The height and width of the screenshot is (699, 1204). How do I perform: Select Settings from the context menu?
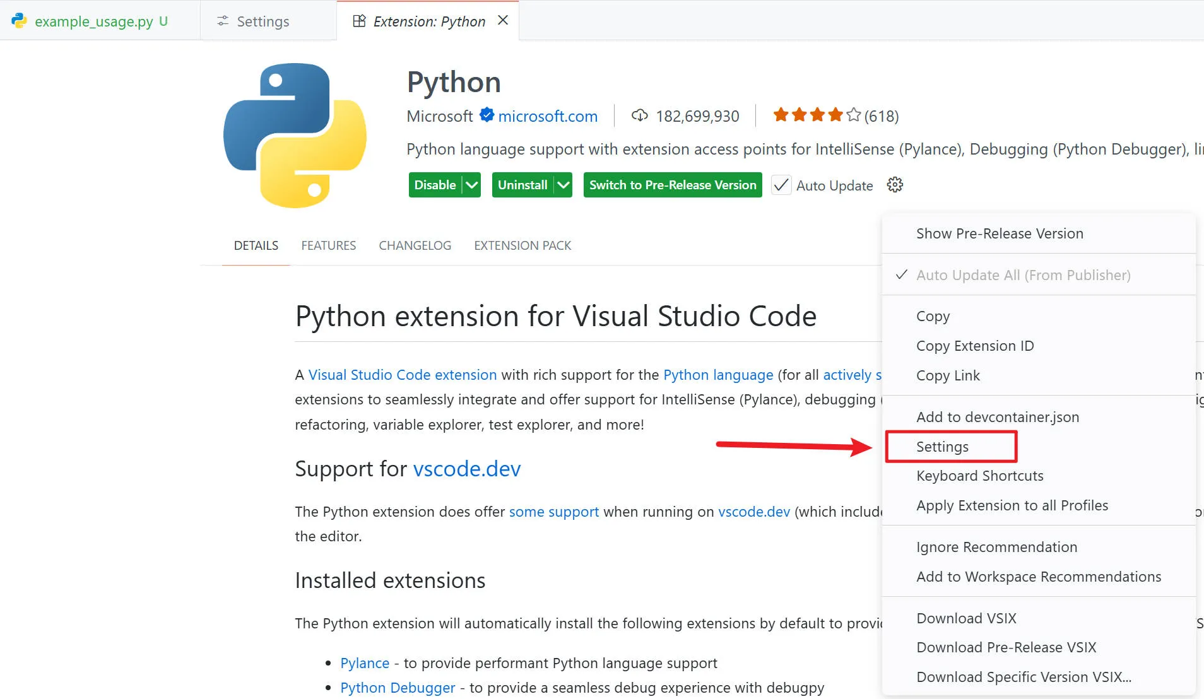point(942,447)
